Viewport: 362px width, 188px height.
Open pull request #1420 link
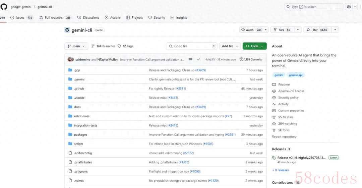[213, 181]
